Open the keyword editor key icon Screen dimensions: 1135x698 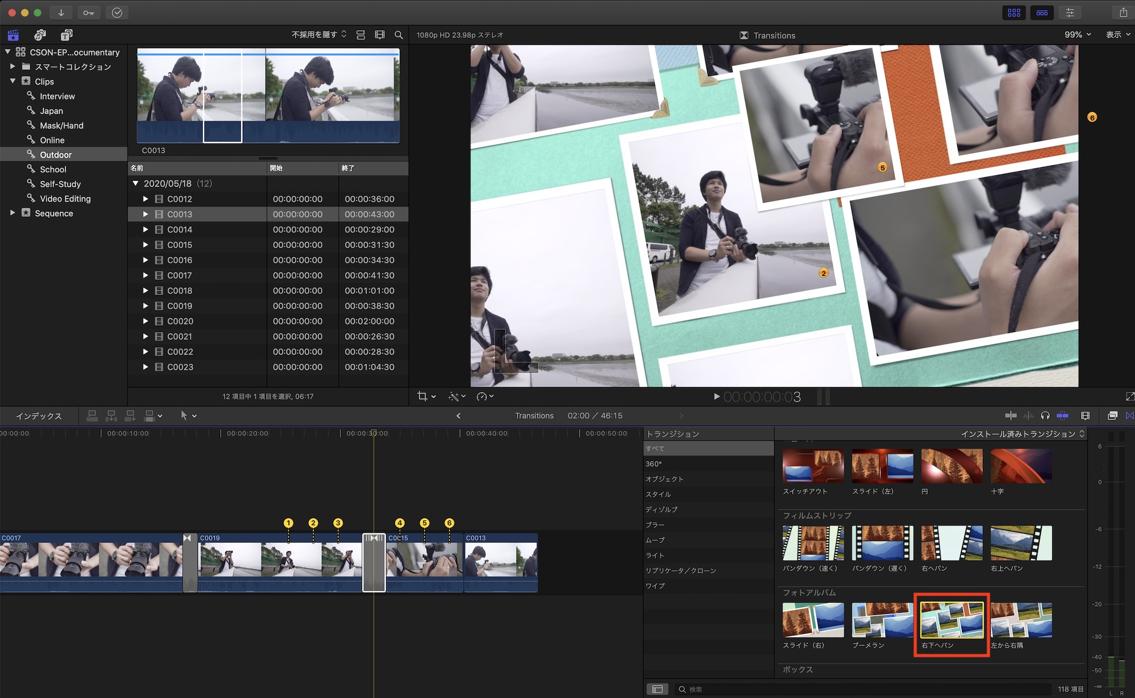(89, 12)
